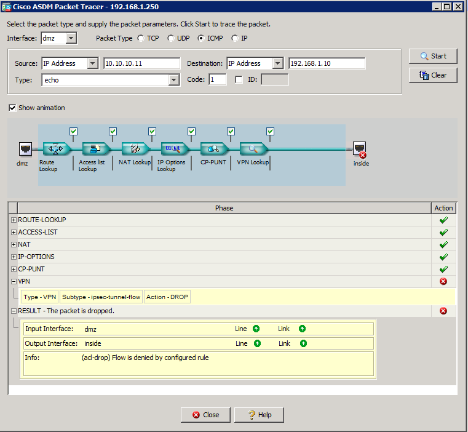
Task: Open ICMP Type echo dropdown
Action: [173, 80]
